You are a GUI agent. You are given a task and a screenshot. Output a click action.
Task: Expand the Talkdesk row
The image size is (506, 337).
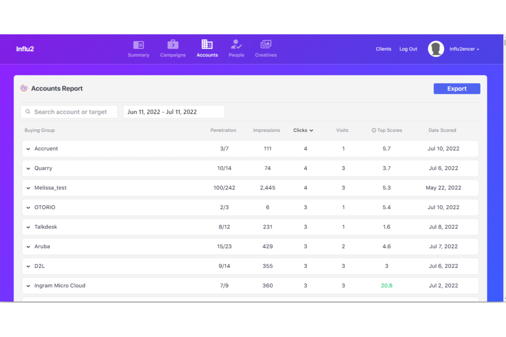28,227
